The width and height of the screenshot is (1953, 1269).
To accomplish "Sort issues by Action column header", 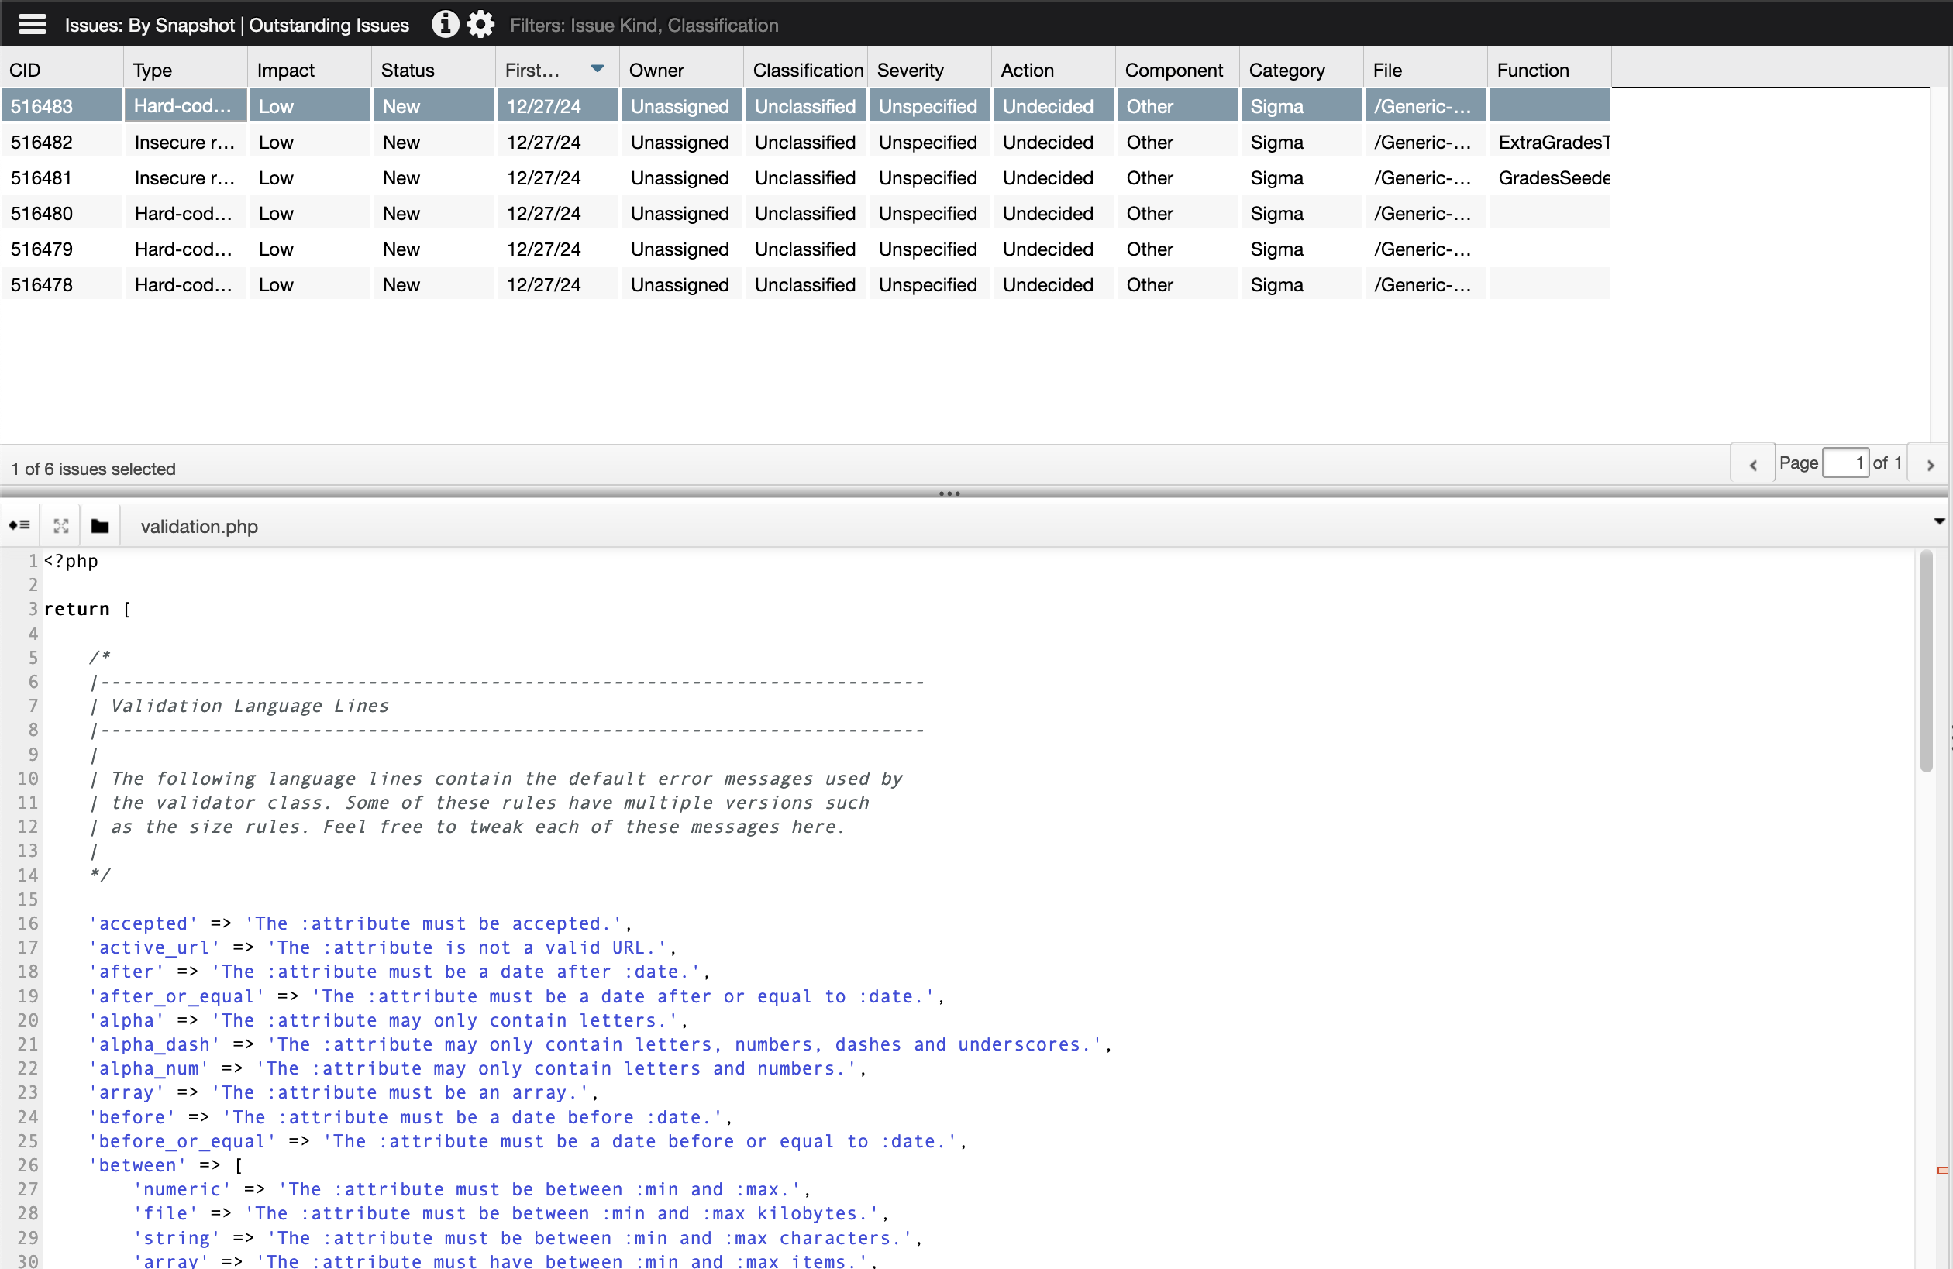I will 1054,70.
